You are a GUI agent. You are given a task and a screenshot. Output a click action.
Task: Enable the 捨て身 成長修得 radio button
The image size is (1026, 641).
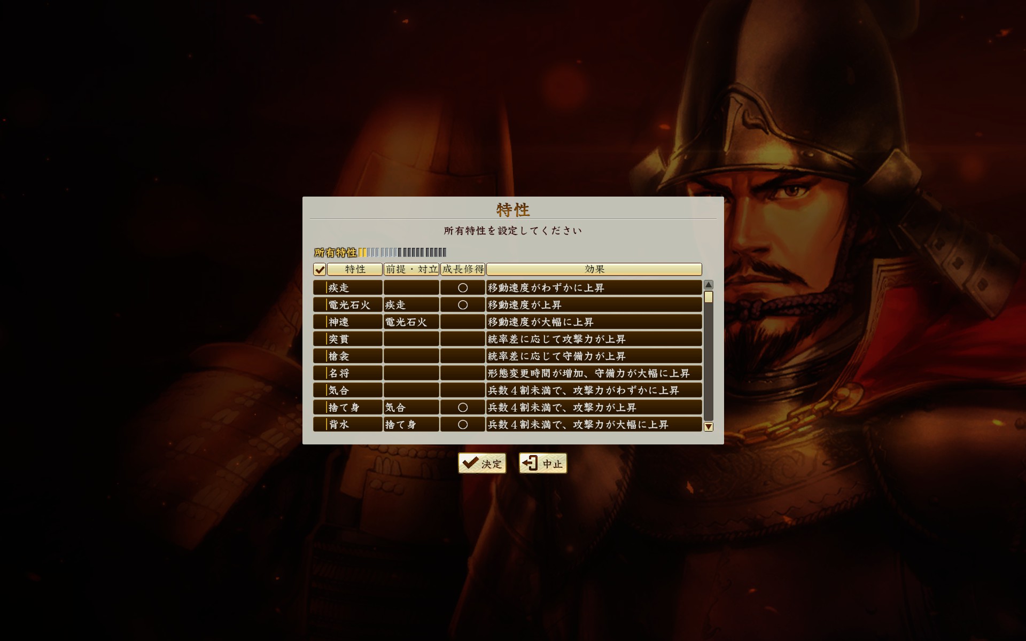pyautogui.click(x=461, y=408)
